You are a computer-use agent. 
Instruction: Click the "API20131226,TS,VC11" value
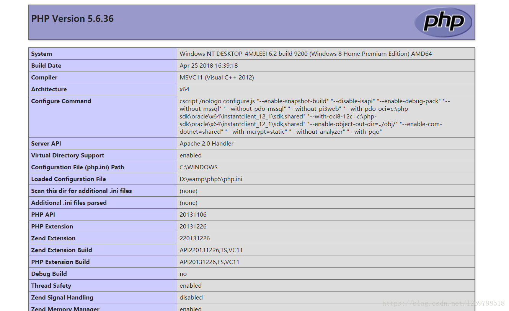[x=210, y=262]
